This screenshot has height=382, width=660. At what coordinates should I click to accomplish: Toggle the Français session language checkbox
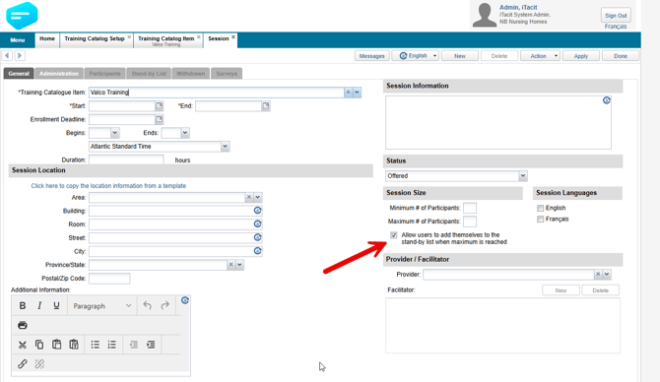tap(541, 220)
